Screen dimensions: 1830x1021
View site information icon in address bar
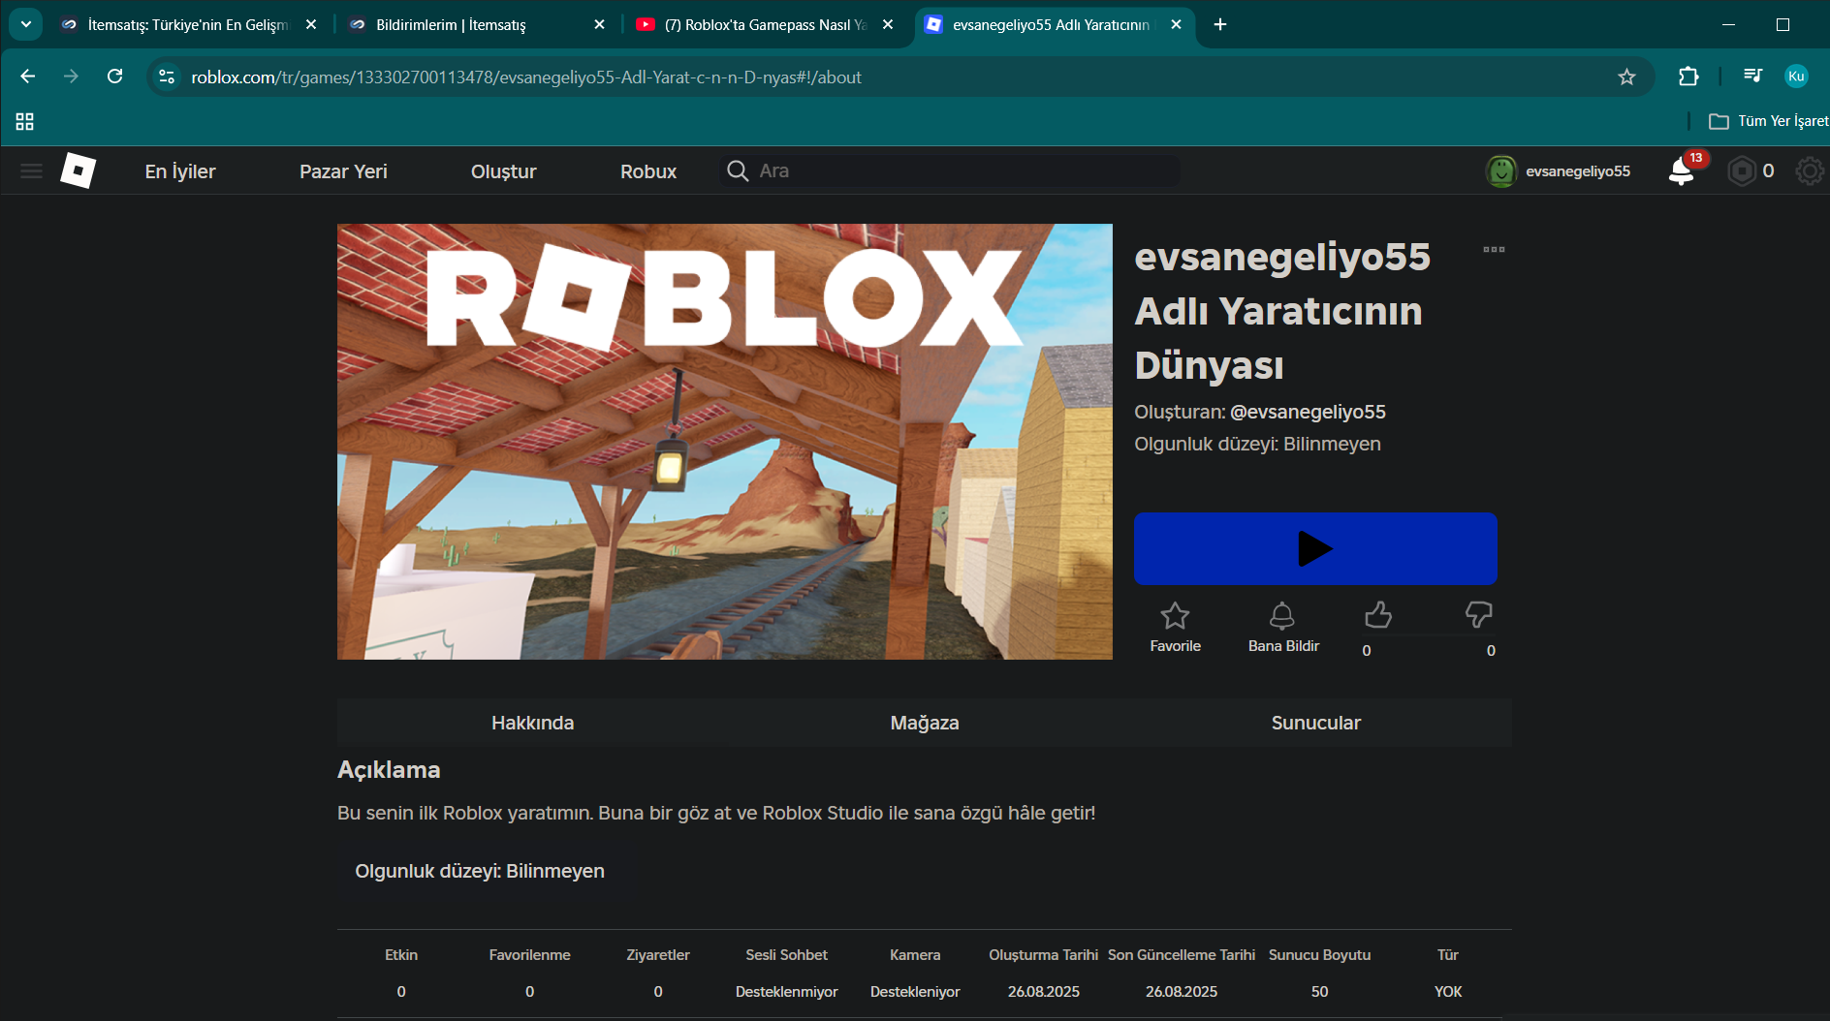coord(167,77)
